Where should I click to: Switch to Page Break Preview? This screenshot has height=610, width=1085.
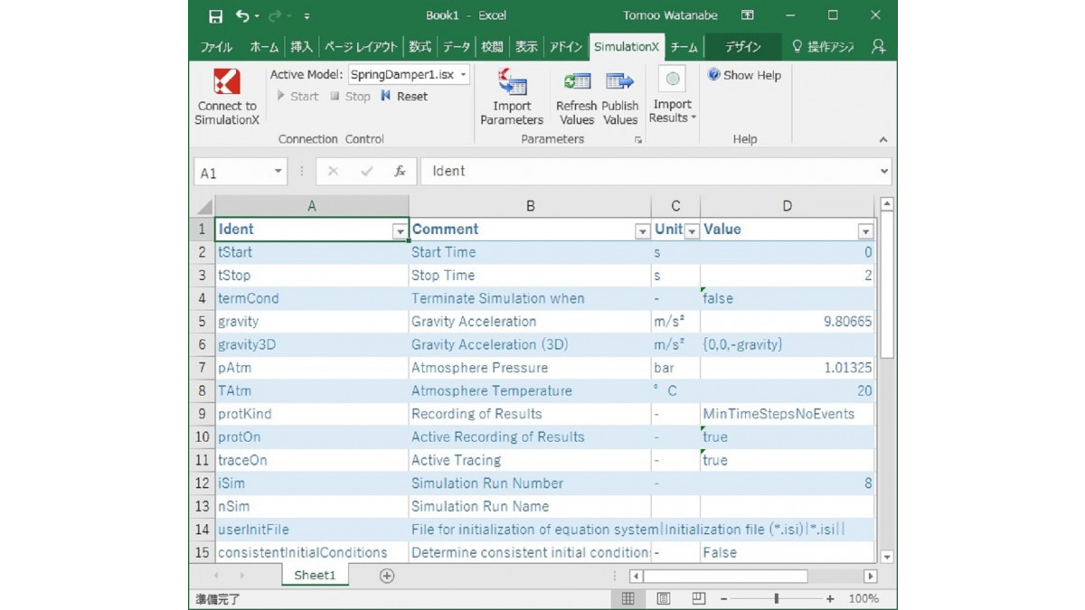pos(699,598)
